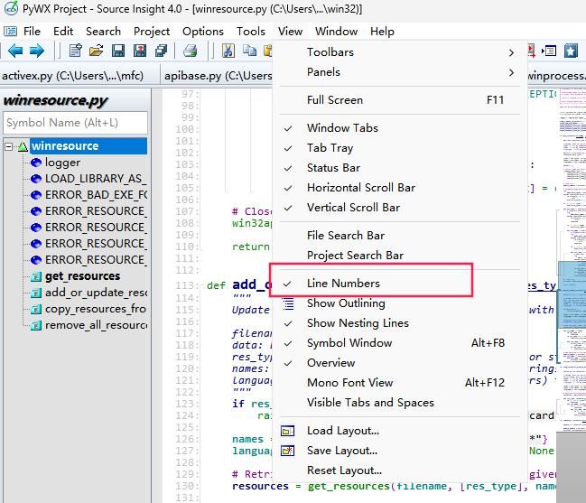Click the jump-to-definition list icon in toolbar
The width and height of the screenshot is (586, 503).
pos(549,51)
